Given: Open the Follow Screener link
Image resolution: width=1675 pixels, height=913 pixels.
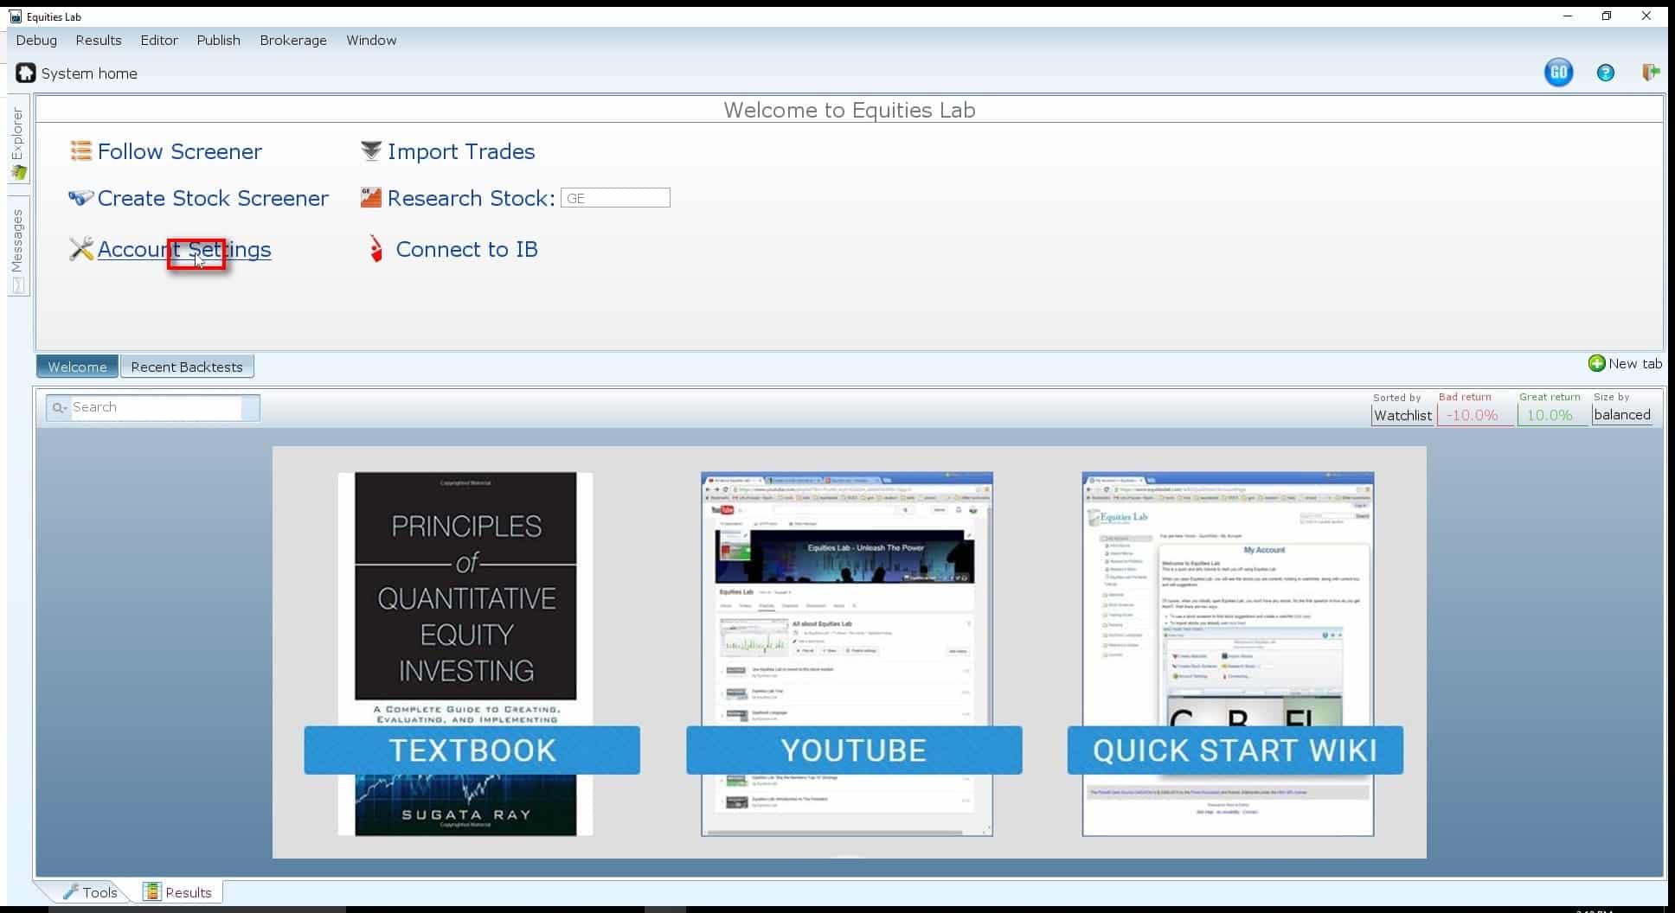Looking at the screenshot, I should click(x=179, y=151).
